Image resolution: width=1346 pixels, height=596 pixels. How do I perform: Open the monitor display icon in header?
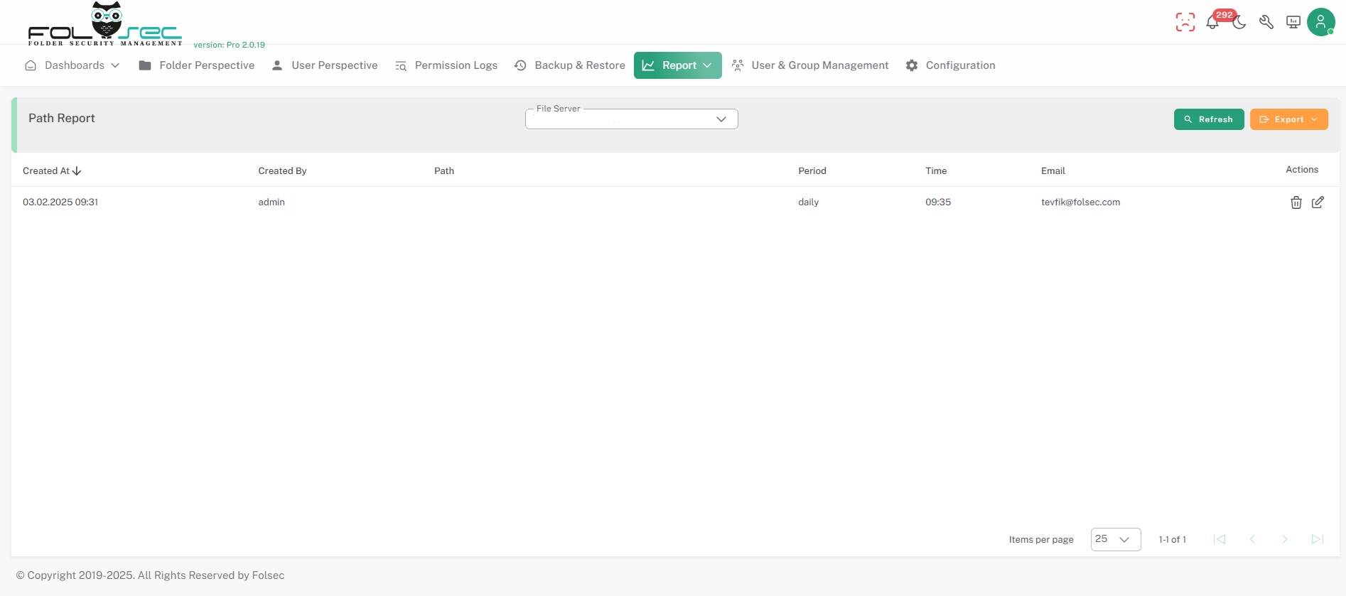tap(1293, 22)
